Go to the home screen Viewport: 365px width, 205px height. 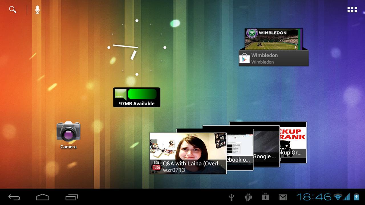[43, 197]
